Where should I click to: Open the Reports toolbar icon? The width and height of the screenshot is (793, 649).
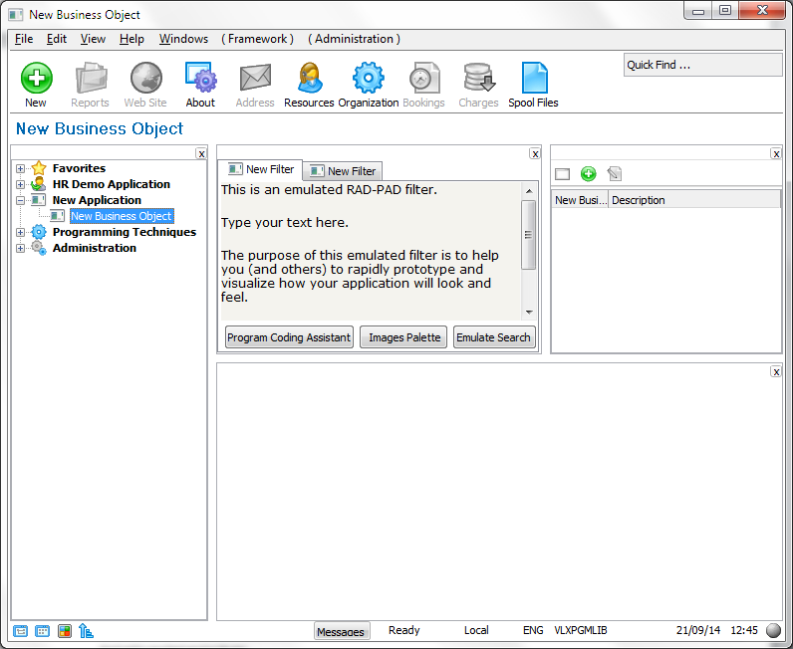point(91,79)
